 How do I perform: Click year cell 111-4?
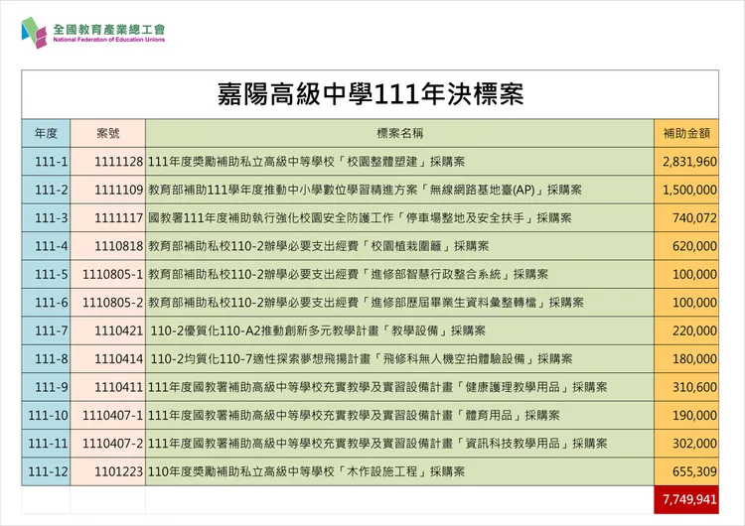pos(46,246)
